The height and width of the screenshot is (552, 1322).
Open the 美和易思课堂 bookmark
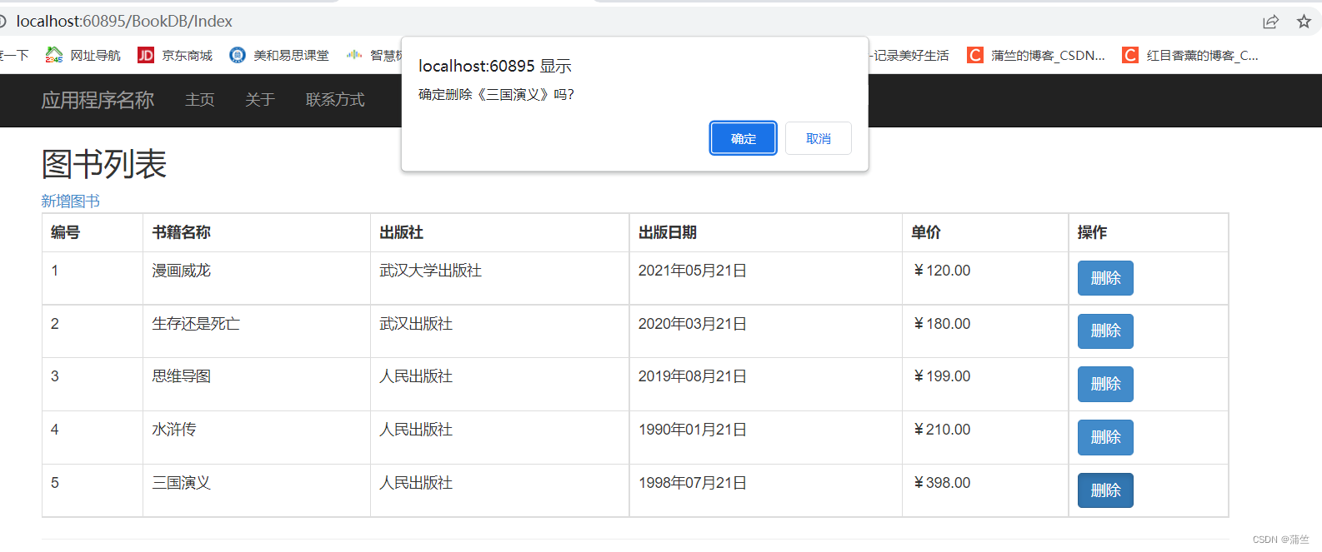[279, 55]
